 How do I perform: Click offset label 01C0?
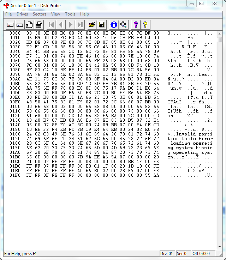[x=15, y=162]
